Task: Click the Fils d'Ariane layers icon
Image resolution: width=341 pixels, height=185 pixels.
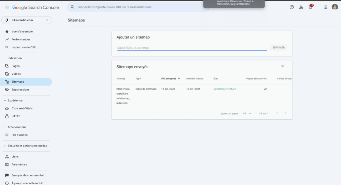Action: click(x=7, y=135)
